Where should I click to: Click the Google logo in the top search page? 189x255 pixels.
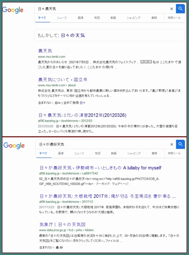(13, 10)
